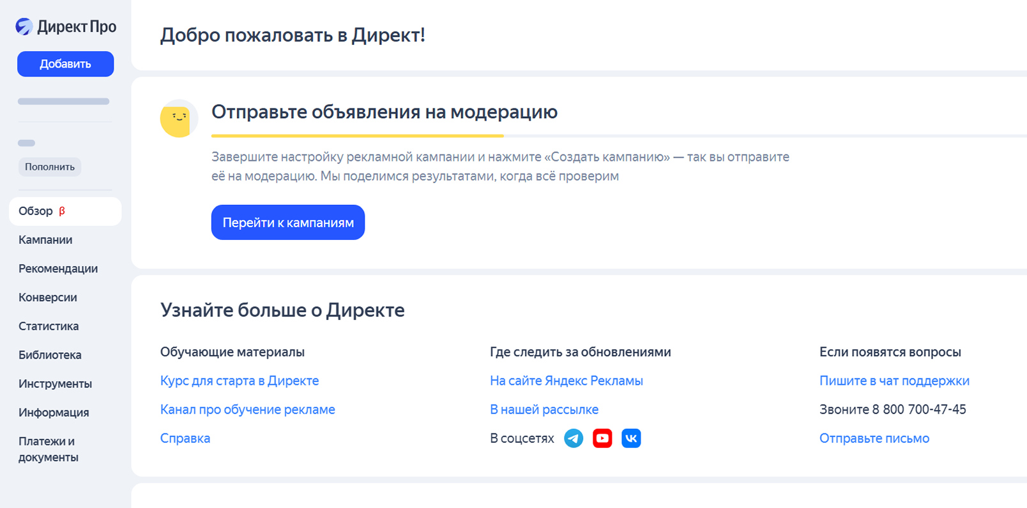The image size is (1027, 508).
Task: Click the yellow smiley moderation icon
Action: [179, 118]
